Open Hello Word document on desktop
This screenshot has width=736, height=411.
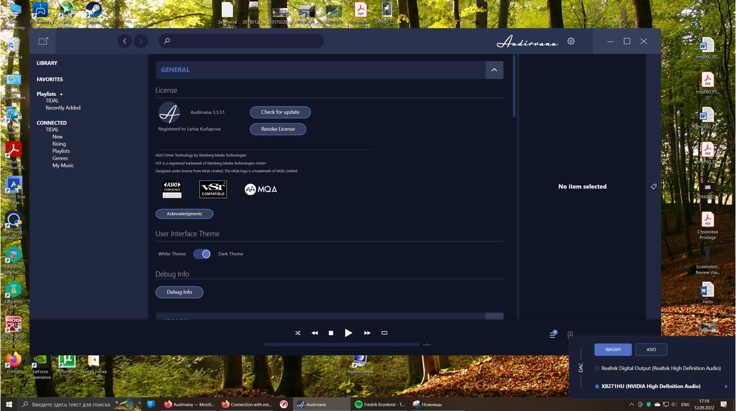pos(708,293)
